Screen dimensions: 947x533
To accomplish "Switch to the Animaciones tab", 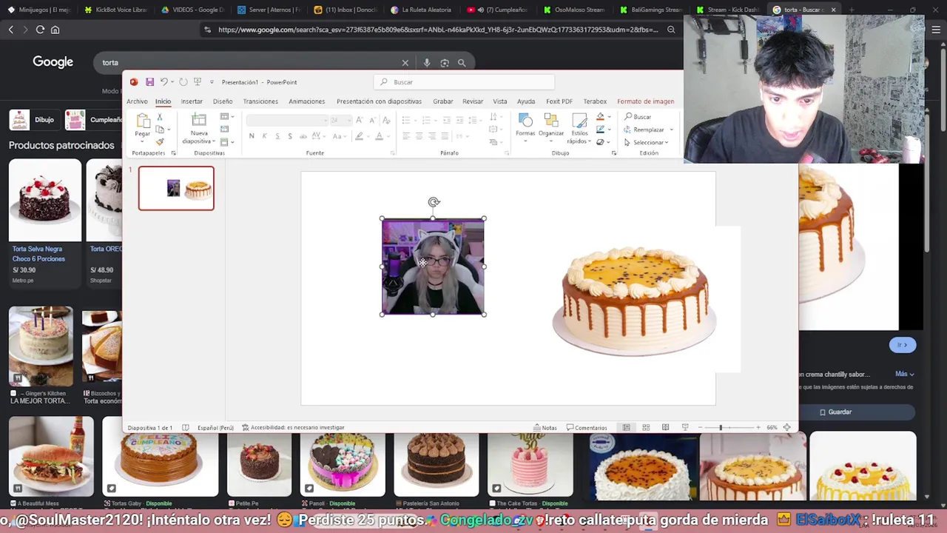I will 306,101.
